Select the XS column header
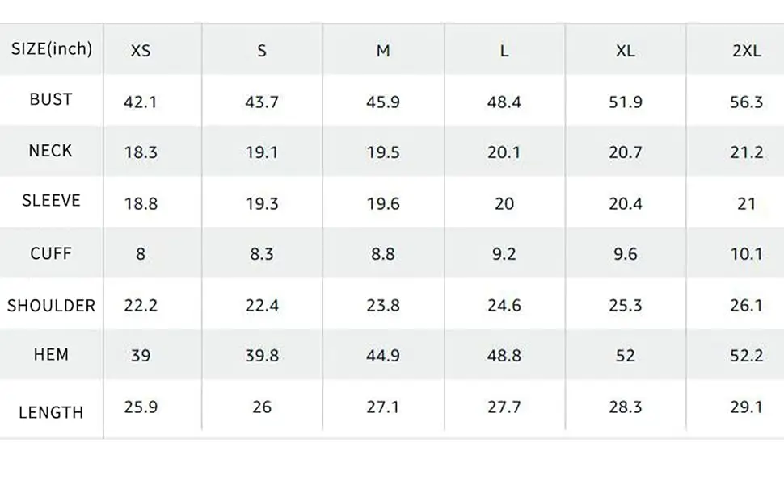This screenshot has height=484, width=784. pos(141,51)
